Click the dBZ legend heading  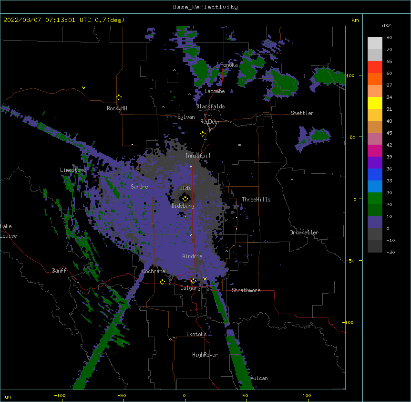click(x=386, y=26)
